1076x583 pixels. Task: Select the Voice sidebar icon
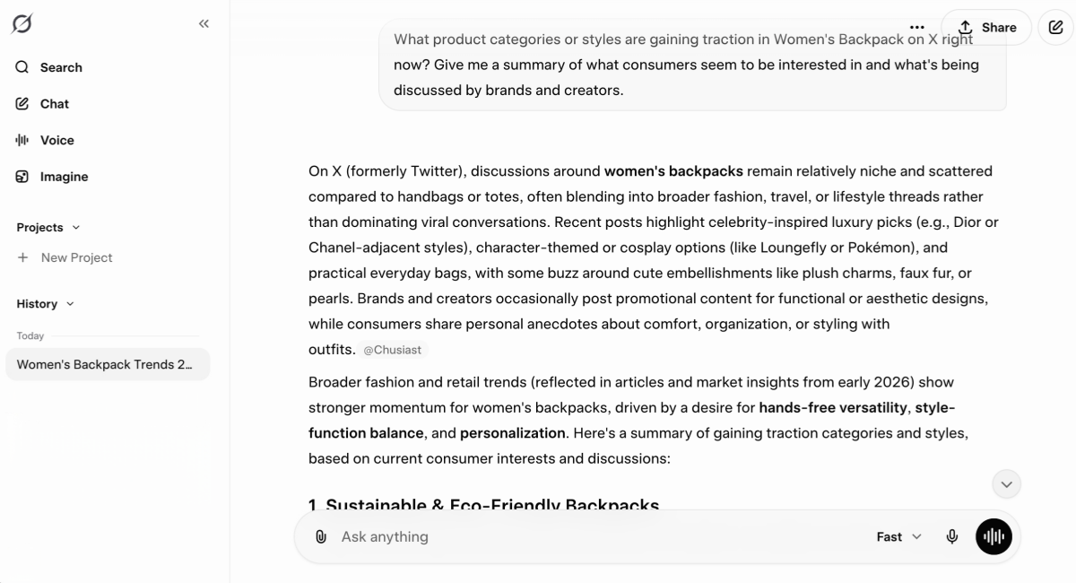(22, 140)
